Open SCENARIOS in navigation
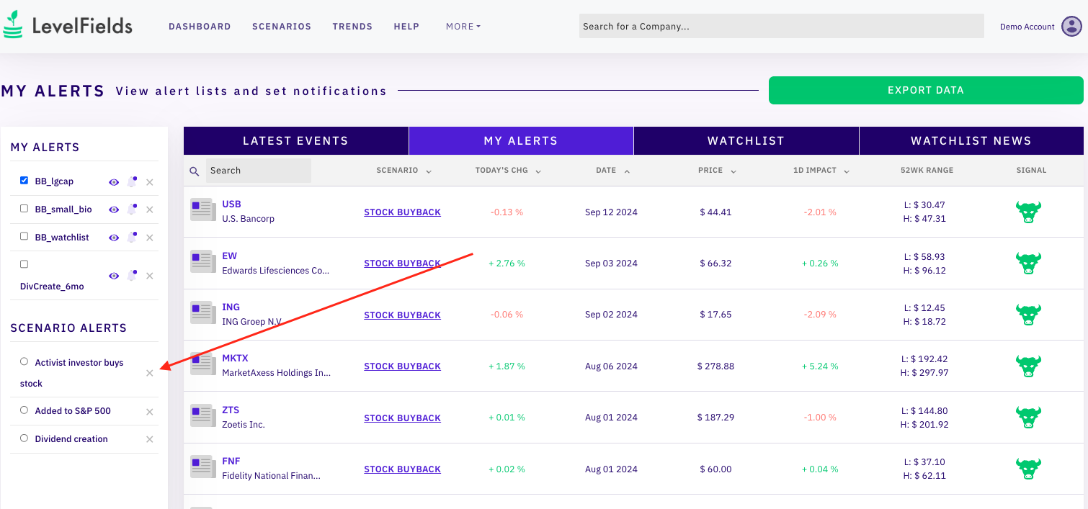 click(x=282, y=27)
